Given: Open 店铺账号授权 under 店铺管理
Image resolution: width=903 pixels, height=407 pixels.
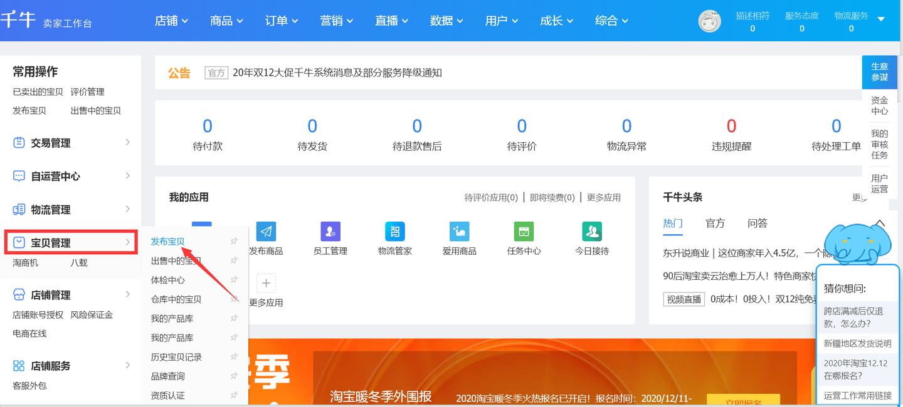Looking at the screenshot, I should click(38, 314).
